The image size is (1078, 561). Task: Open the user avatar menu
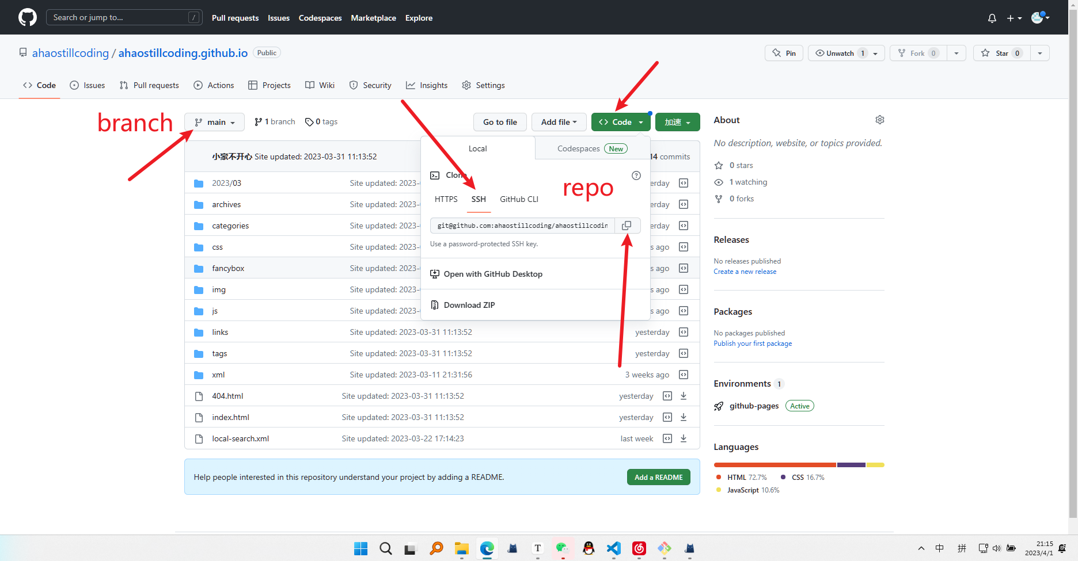pyautogui.click(x=1040, y=17)
